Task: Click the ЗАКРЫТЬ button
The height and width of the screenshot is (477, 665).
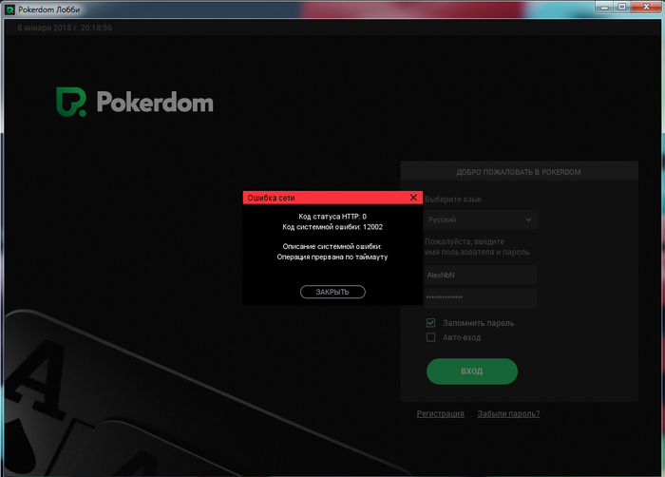Action: pyautogui.click(x=332, y=292)
